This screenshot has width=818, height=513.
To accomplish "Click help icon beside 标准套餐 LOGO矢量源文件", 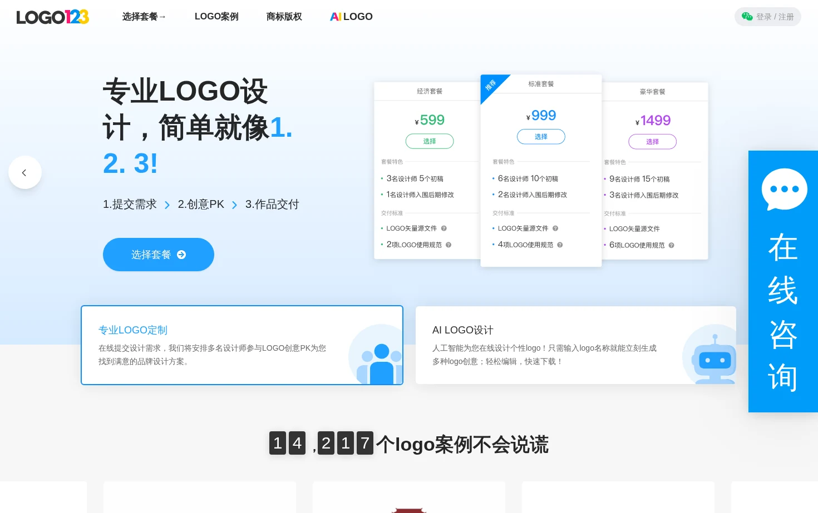I will [555, 228].
